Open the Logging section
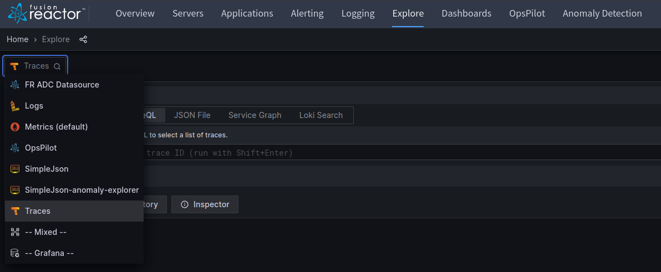661x272 pixels. tap(358, 13)
